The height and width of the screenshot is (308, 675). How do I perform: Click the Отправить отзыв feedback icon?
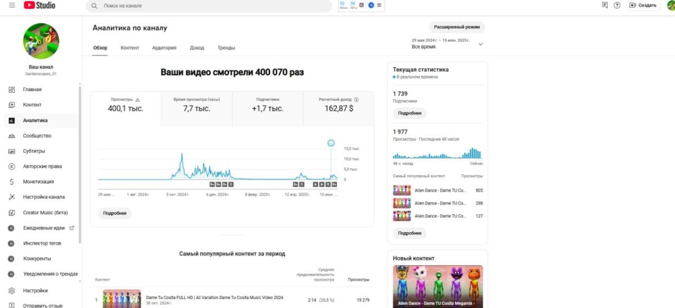12,306
